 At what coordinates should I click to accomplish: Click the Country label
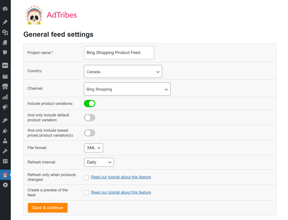click(x=35, y=71)
